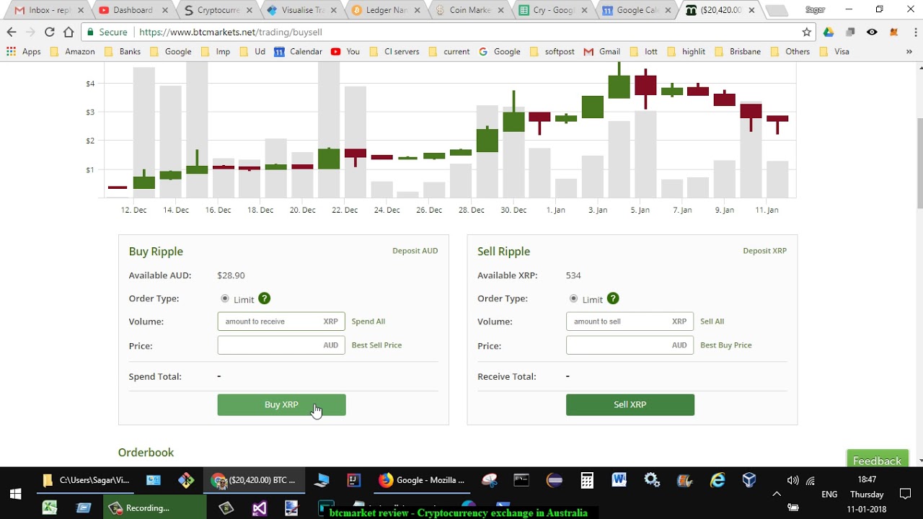The image size is (923, 519).
Task: Click Sell All link
Action: (x=712, y=321)
